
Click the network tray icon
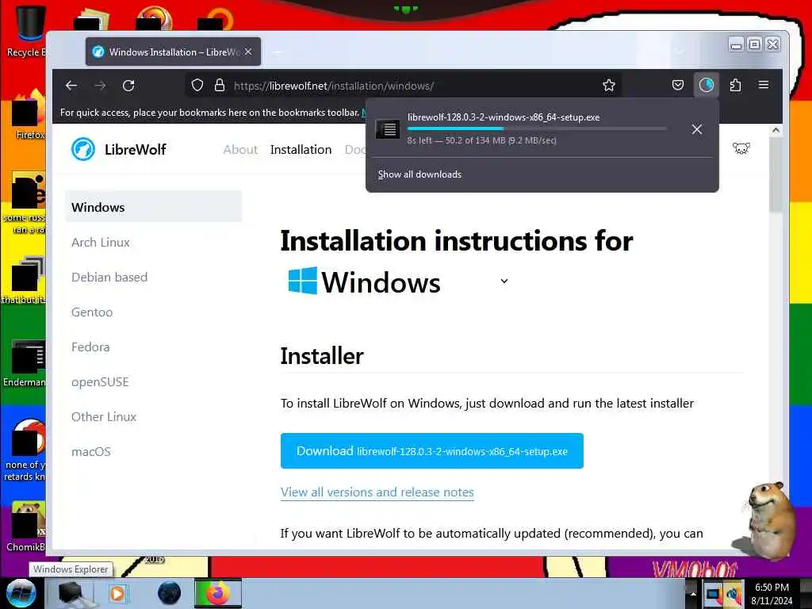[x=713, y=593]
